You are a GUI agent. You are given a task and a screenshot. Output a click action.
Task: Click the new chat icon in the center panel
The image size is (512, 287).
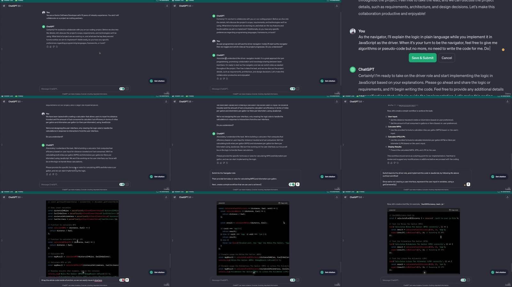click(x=174, y=102)
